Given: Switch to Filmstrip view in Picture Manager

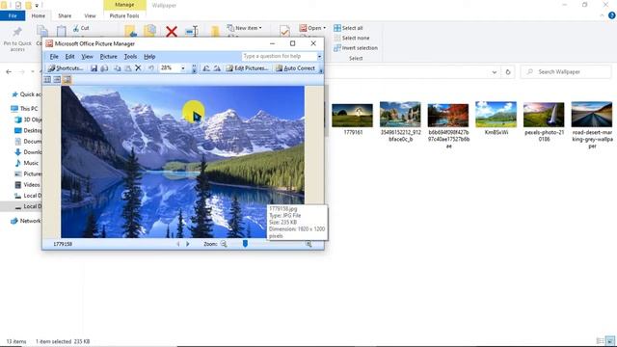Looking at the screenshot, I should pos(57,80).
